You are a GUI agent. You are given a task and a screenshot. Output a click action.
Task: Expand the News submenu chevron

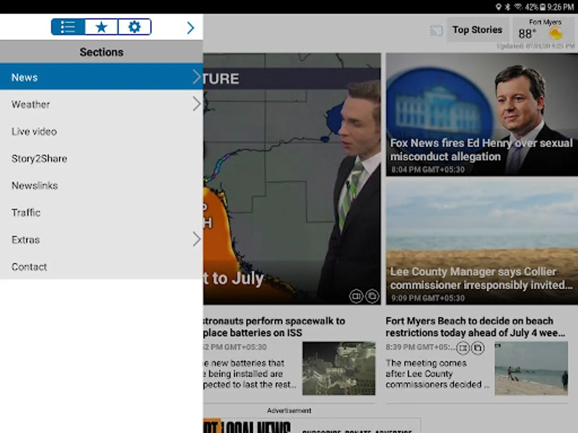(197, 77)
